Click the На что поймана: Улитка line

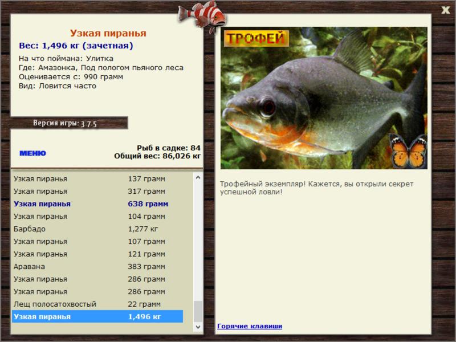click(66, 59)
